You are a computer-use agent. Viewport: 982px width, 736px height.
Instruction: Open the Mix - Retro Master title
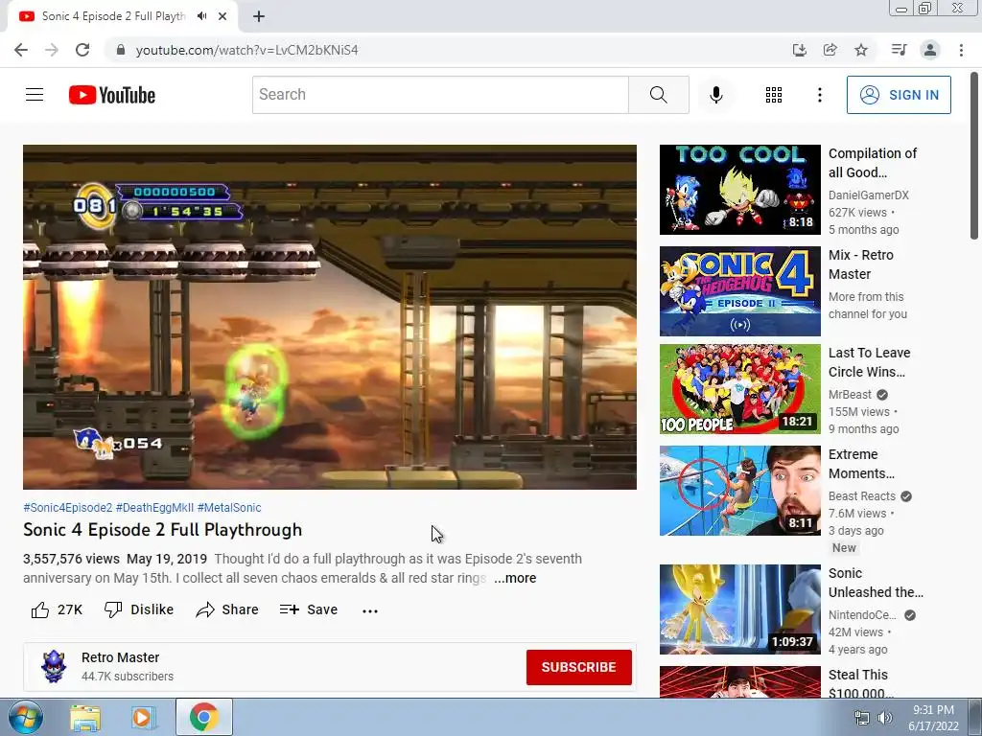pos(861,264)
